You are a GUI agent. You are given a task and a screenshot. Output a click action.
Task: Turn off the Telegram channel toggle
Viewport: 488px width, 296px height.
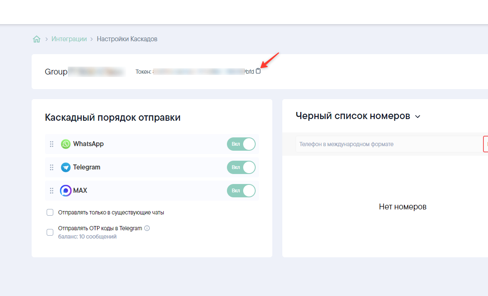click(x=241, y=167)
